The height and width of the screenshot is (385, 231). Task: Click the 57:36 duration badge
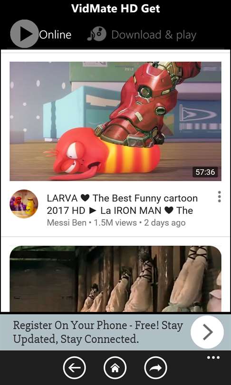(x=205, y=172)
